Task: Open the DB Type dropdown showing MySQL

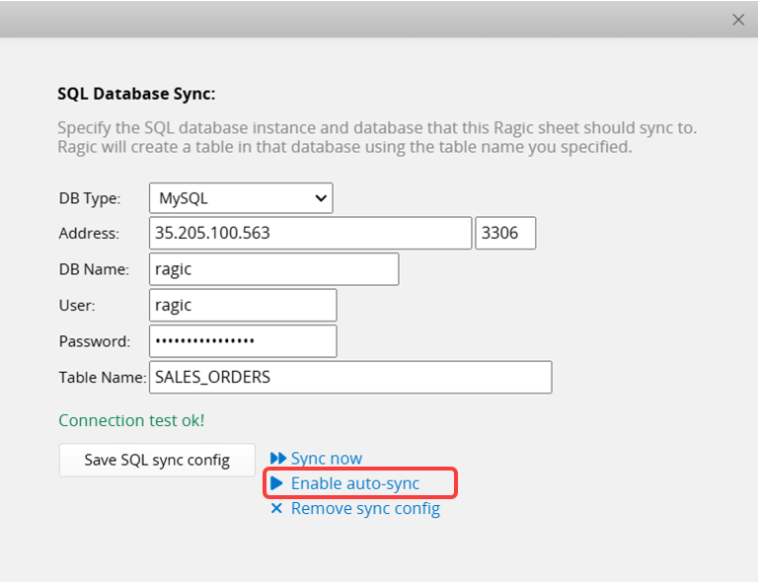Action: pos(241,198)
